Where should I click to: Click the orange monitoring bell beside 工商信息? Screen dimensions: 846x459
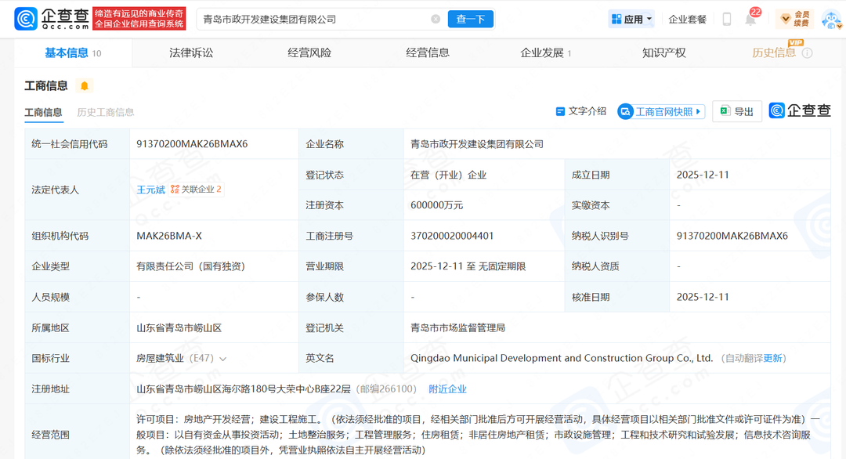click(x=85, y=86)
